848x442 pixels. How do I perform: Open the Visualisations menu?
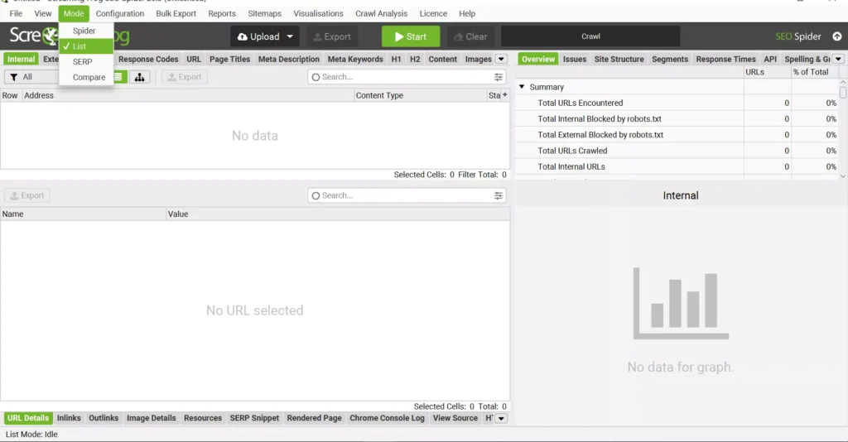pyautogui.click(x=318, y=13)
